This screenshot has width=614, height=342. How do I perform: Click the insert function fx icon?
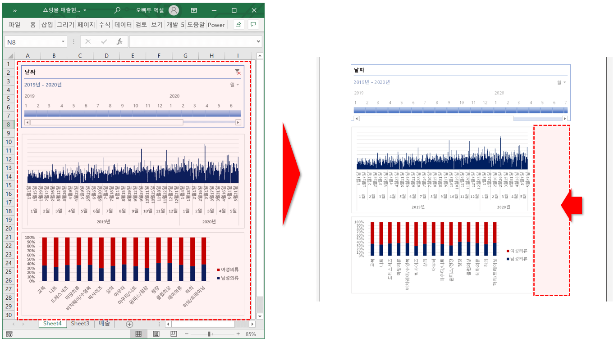(119, 41)
